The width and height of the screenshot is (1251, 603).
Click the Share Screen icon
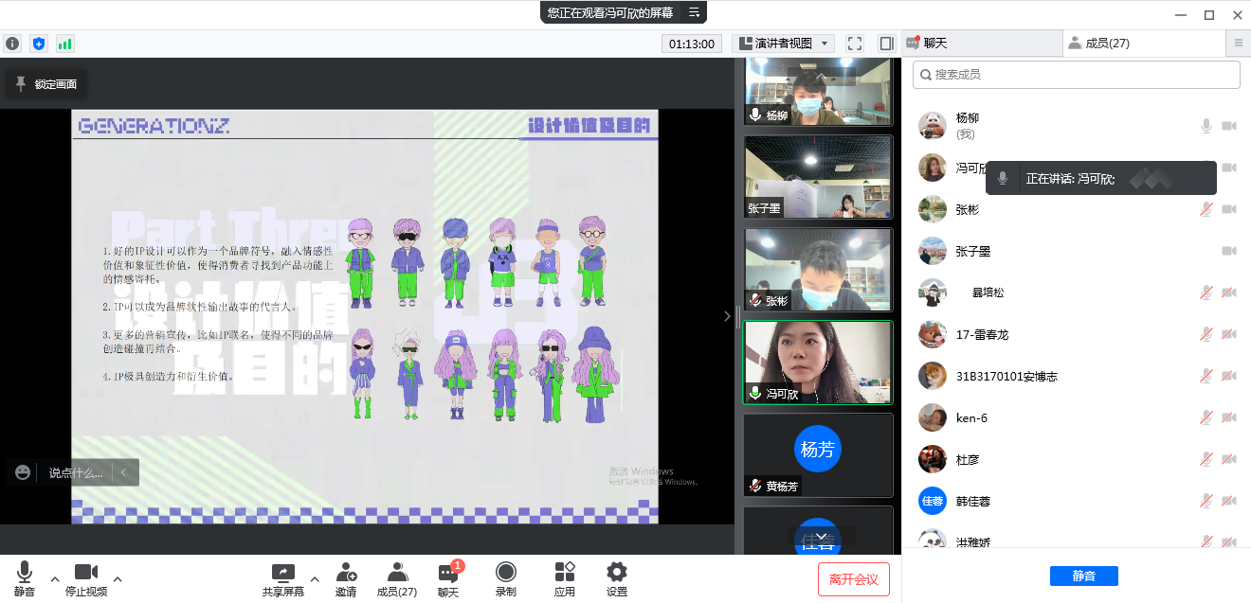point(283,578)
